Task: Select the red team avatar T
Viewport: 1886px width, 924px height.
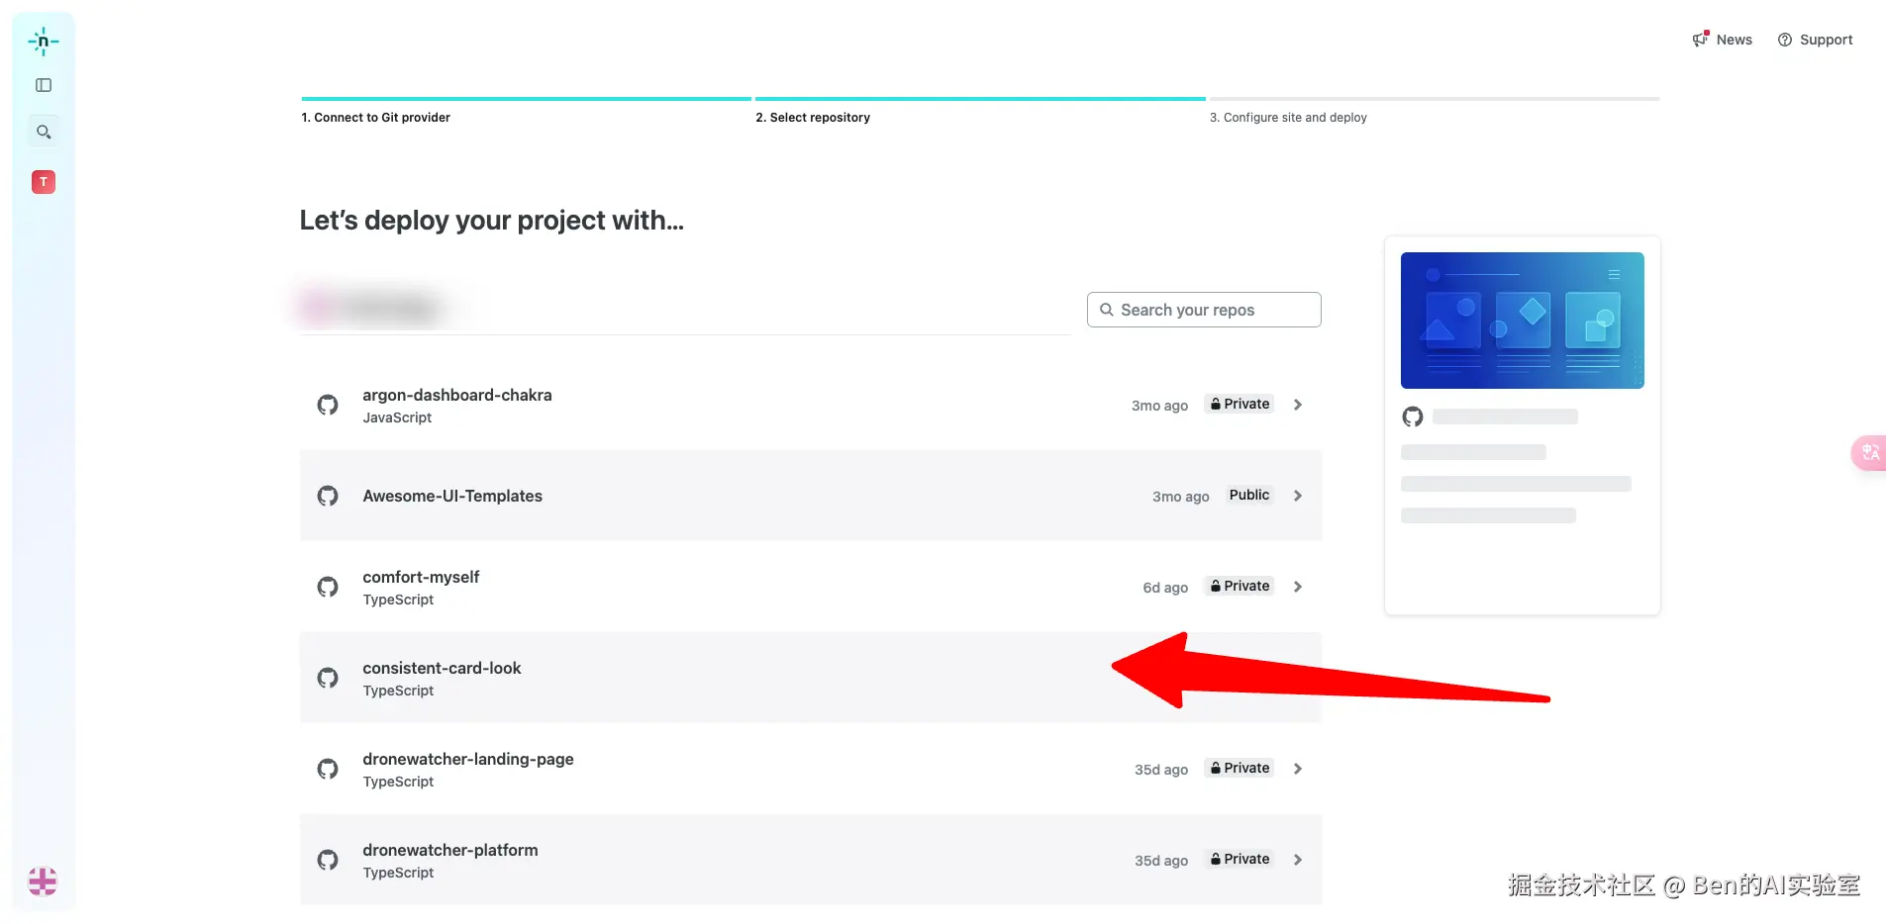Action: tap(44, 182)
